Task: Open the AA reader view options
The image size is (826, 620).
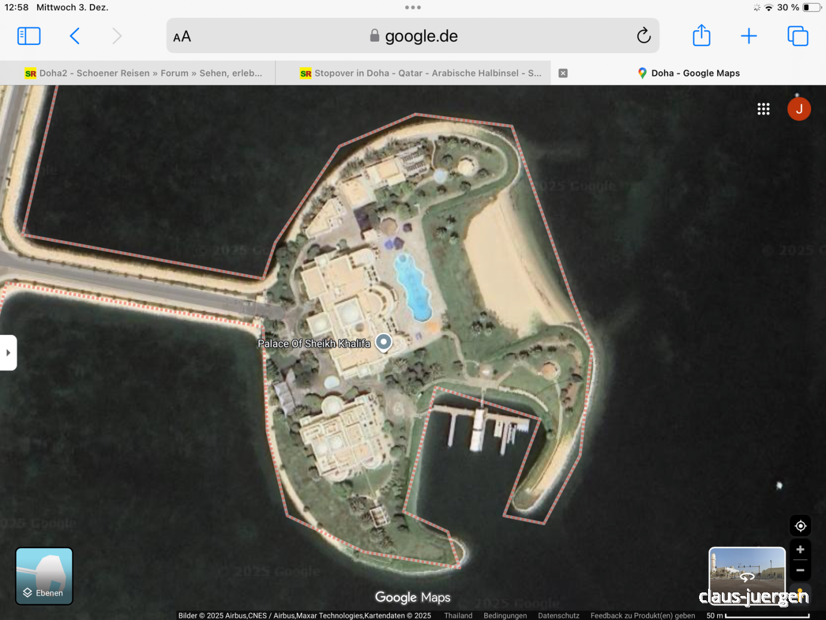Action: coord(182,37)
